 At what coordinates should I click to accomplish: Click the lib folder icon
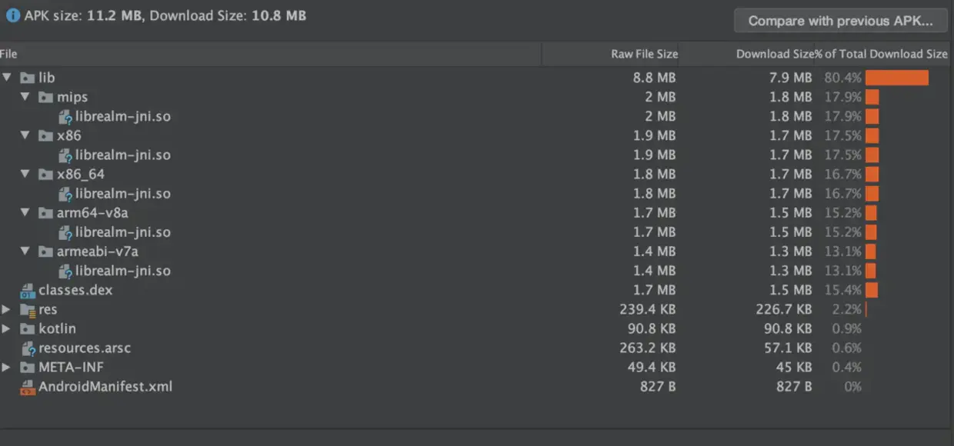(x=27, y=78)
